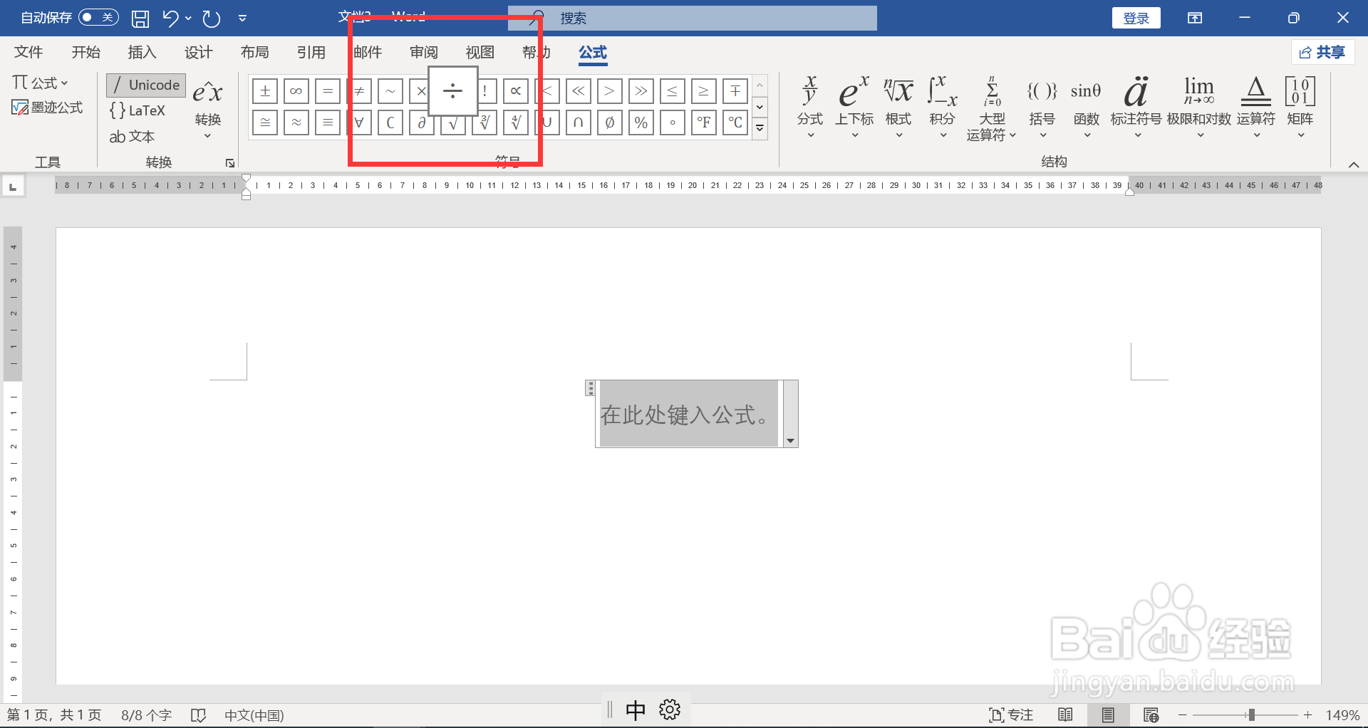This screenshot has height=728, width=1368.
Task: Open the Integral structures dropdown
Action: (943, 107)
